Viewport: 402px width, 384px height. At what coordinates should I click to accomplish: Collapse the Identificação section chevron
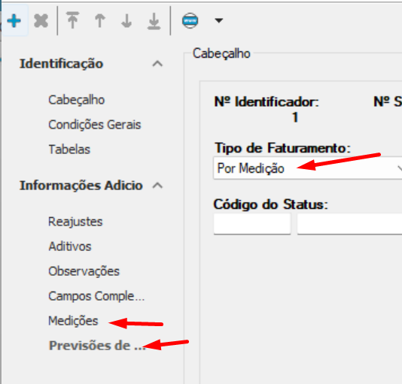(x=157, y=64)
